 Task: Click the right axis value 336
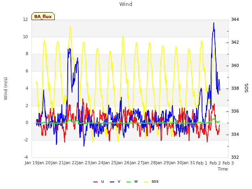click(x=235, y=111)
